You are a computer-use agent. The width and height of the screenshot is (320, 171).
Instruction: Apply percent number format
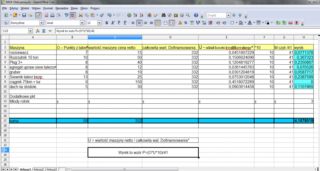pos(186,23)
